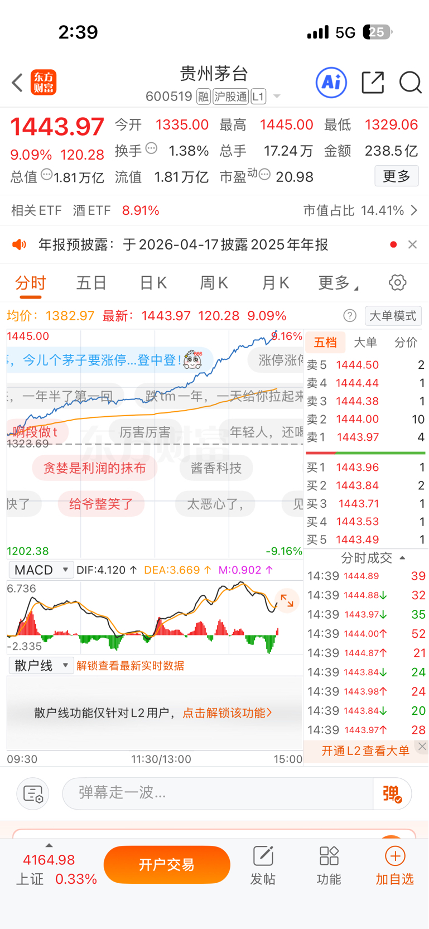This screenshot has width=429, height=929.
Task: Close the 开通L2 banner
Action: pyautogui.click(x=422, y=746)
